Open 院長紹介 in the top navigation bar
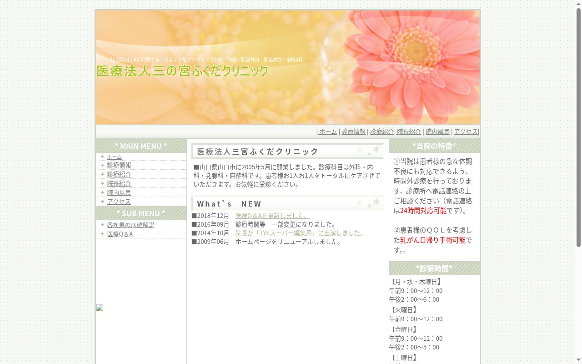This screenshot has width=582, height=364. [x=409, y=131]
